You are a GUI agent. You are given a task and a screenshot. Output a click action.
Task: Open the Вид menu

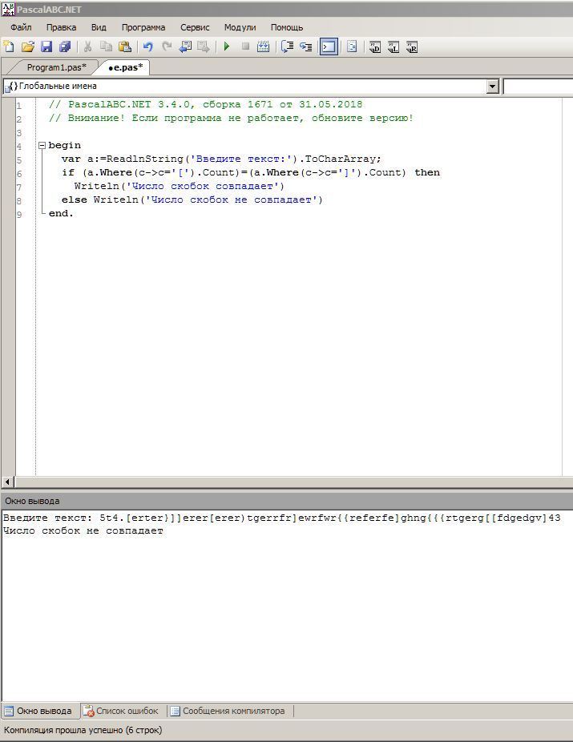coord(99,27)
